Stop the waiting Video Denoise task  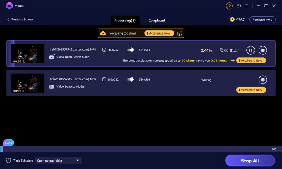pos(263,80)
